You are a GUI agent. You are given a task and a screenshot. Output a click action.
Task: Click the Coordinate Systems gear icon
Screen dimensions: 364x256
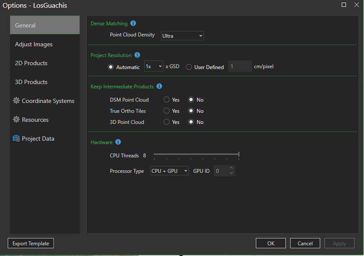(16, 101)
